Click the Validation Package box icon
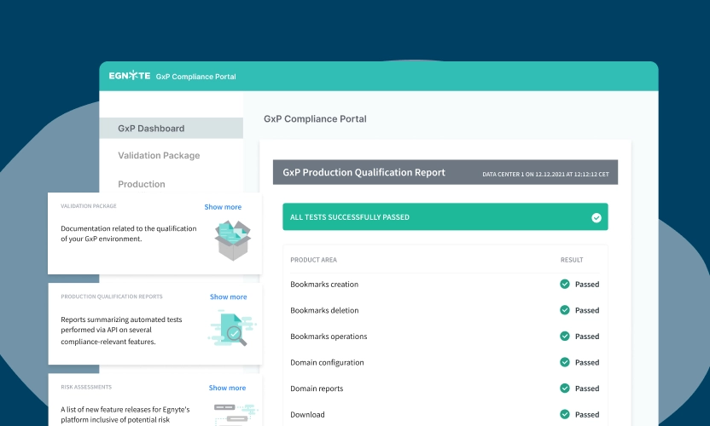The image size is (710, 426). click(x=232, y=239)
